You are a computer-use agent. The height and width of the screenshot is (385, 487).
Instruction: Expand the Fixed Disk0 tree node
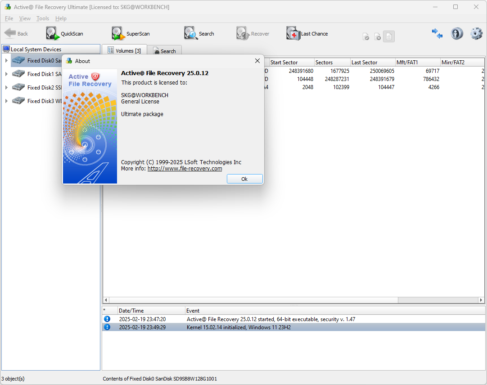click(x=6, y=61)
